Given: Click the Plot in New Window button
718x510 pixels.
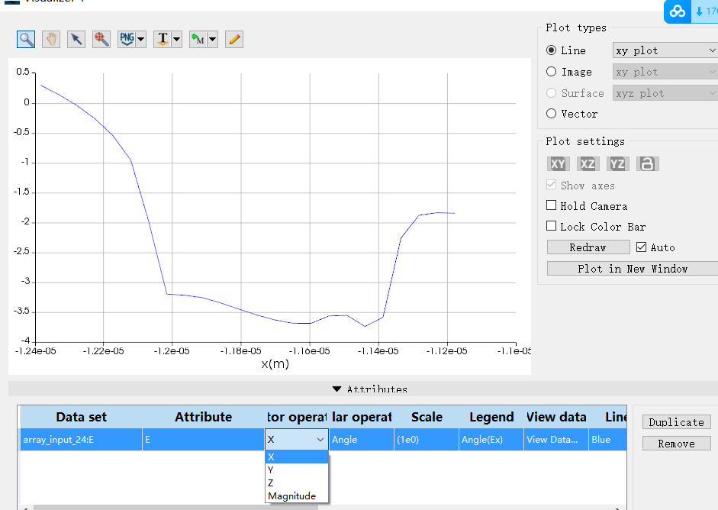Looking at the screenshot, I should (632, 269).
